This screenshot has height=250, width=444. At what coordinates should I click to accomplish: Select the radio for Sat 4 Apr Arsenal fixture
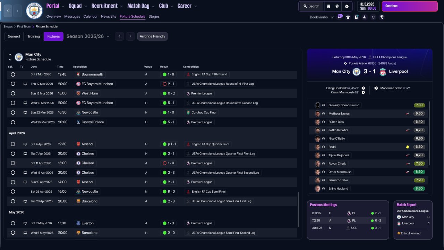click(x=13, y=144)
